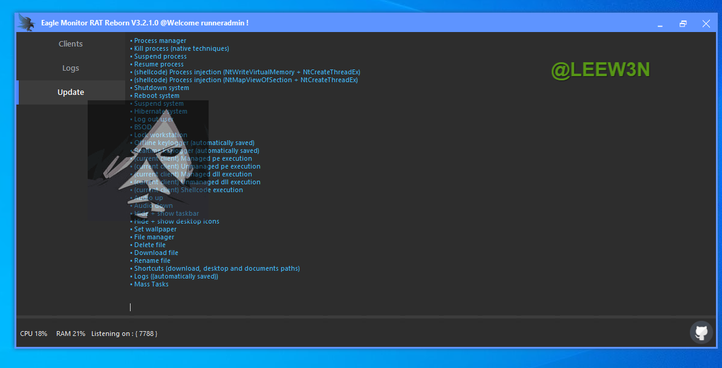The width and height of the screenshot is (722, 368).
Task: Click the 'Mass Tasks' line at the list bottom
Action: tap(151, 285)
